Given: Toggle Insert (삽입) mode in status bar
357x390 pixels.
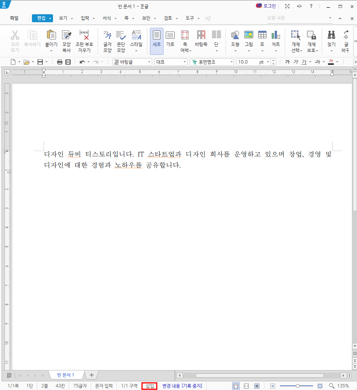Looking at the screenshot, I should pyautogui.click(x=150, y=386).
